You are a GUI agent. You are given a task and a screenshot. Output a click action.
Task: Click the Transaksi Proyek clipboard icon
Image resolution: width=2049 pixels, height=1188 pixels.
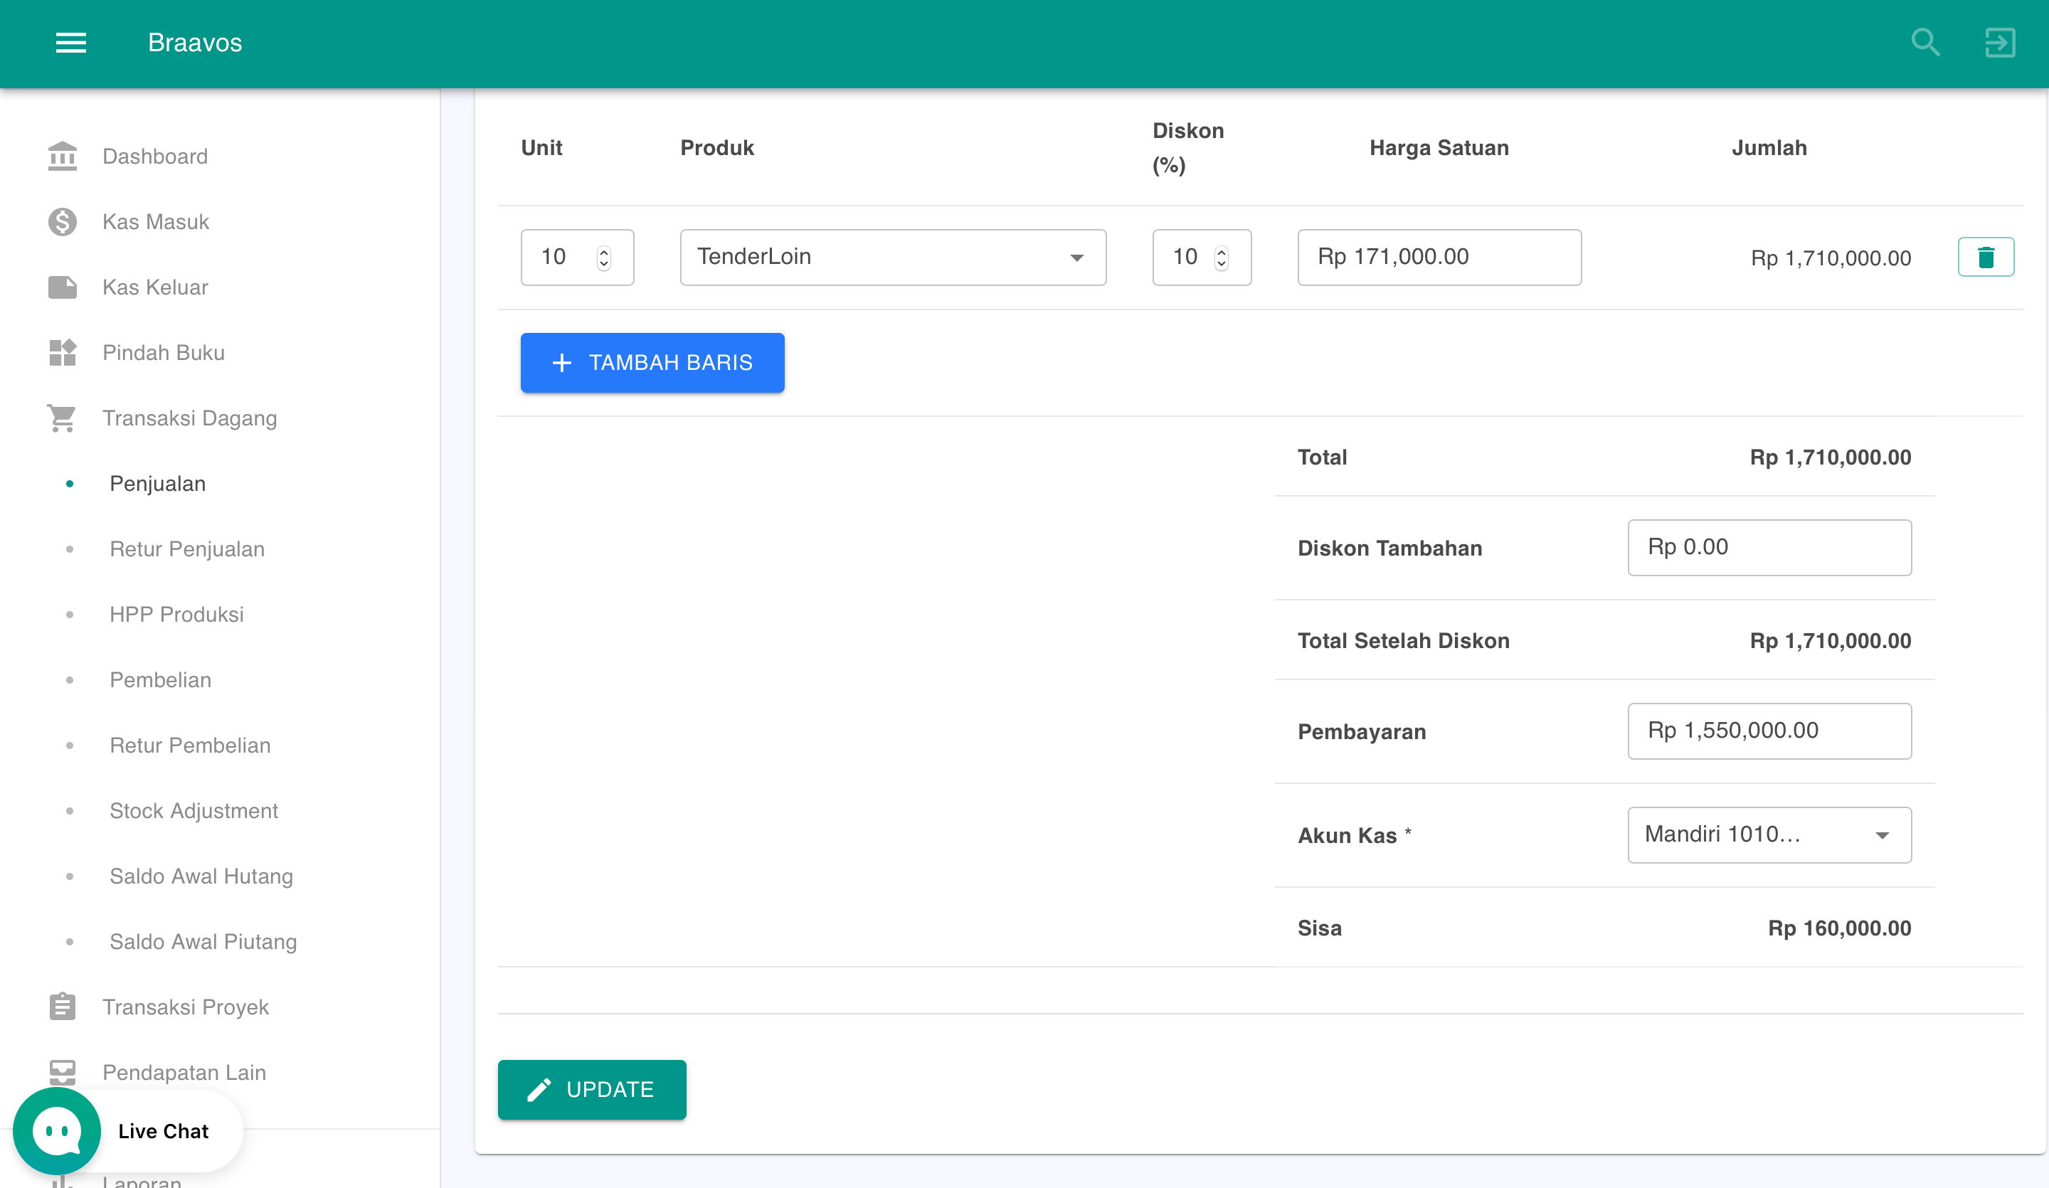tap(62, 1007)
